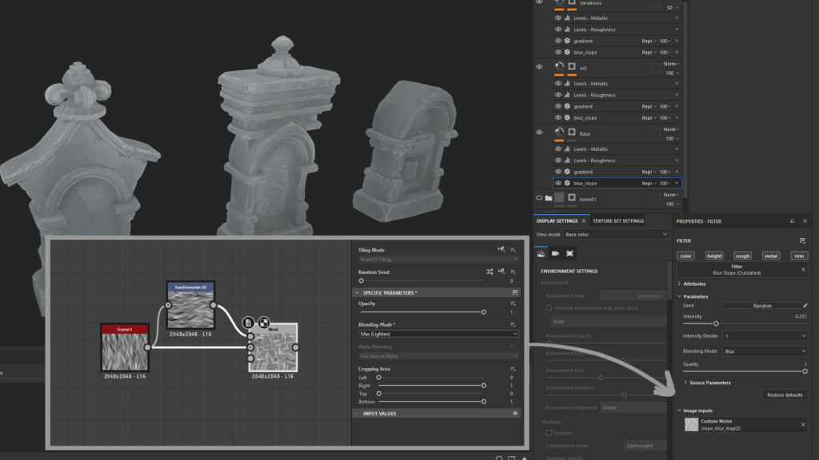
Task: Open the environment settings image icon
Action: [541, 253]
